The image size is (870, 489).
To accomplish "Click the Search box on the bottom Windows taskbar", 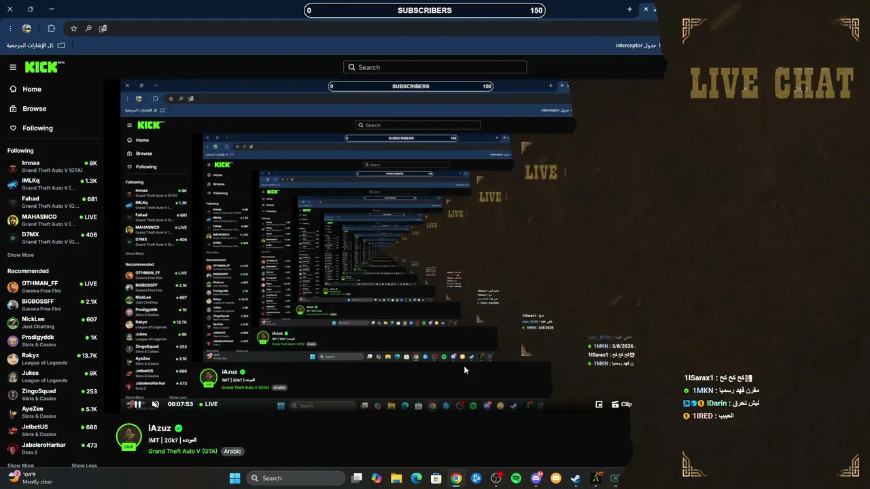I will (x=296, y=478).
